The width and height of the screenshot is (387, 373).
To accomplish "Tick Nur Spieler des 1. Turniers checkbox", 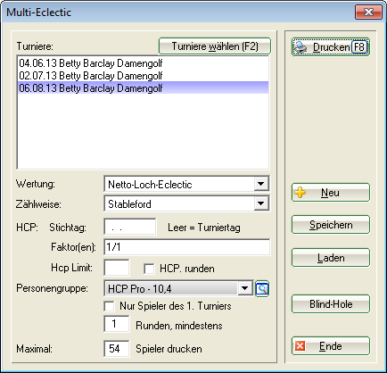I will 110,306.
